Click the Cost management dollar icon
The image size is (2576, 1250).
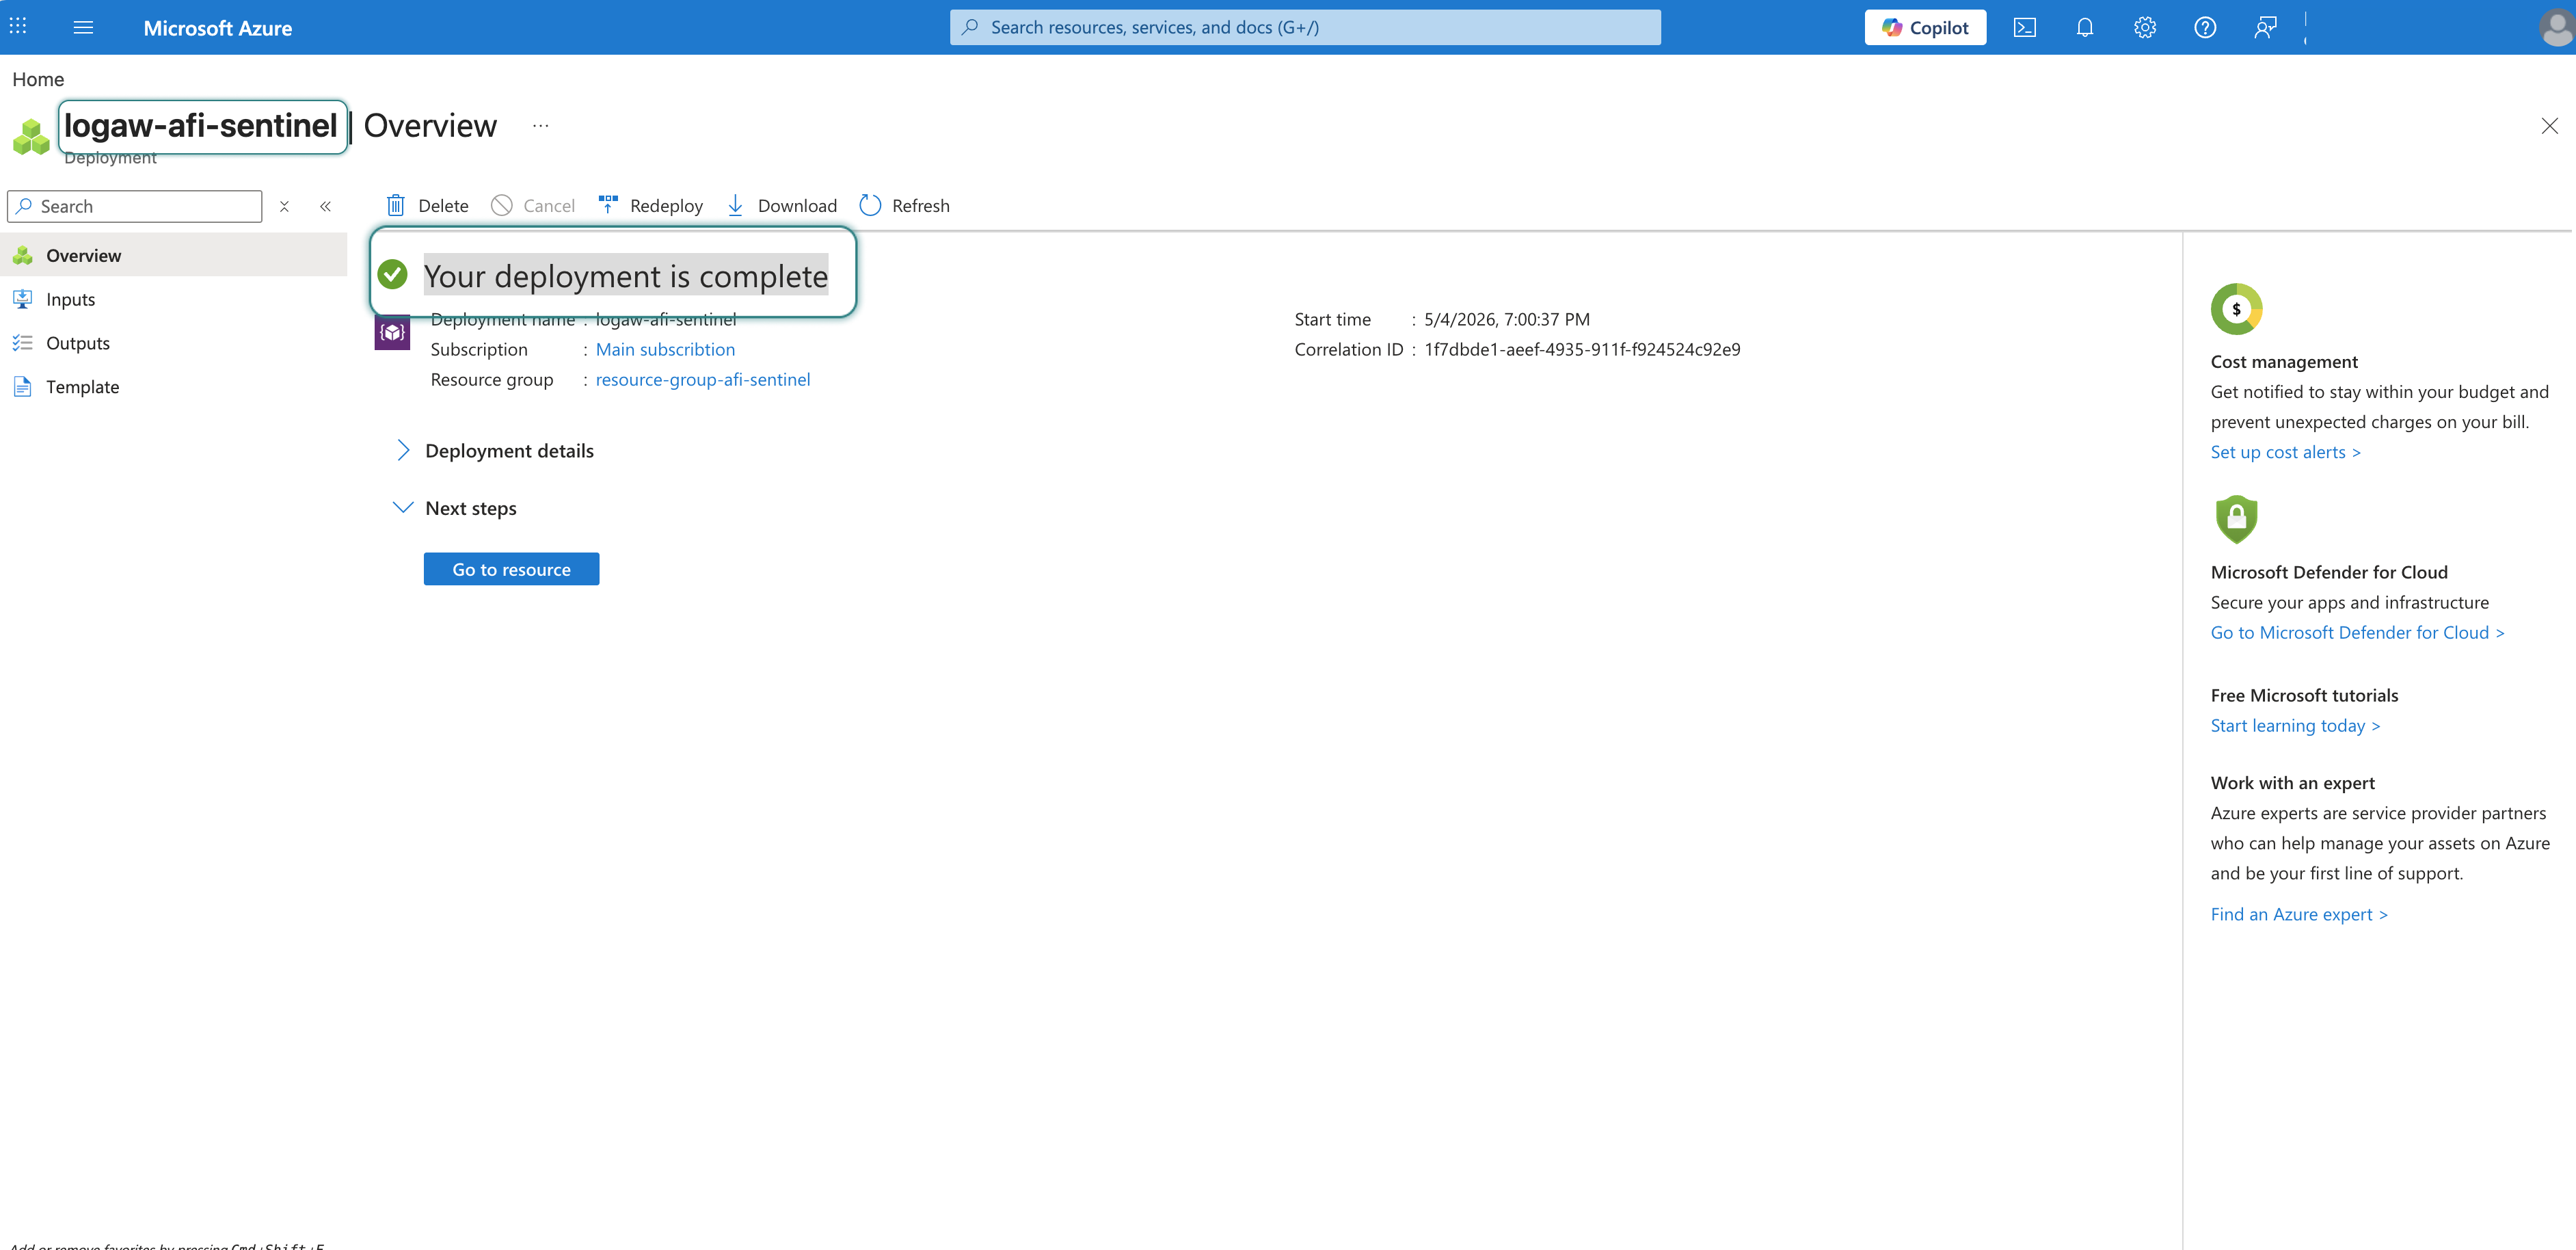tap(2236, 309)
